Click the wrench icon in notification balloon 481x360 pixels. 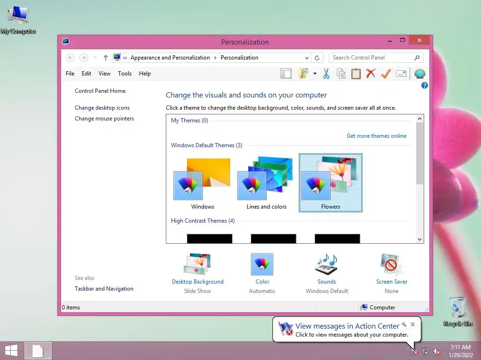[x=404, y=324]
